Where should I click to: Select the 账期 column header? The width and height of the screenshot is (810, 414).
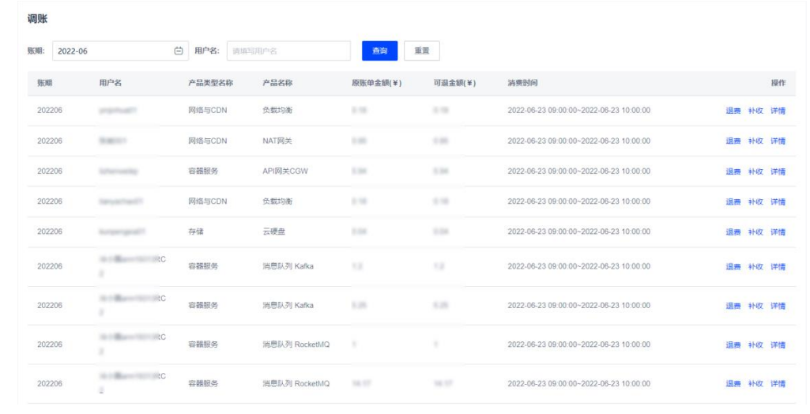click(x=44, y=83)
